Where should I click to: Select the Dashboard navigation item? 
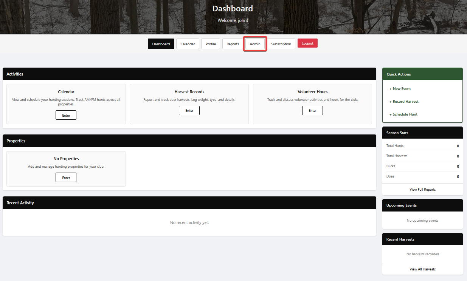(x=161, y=43)
